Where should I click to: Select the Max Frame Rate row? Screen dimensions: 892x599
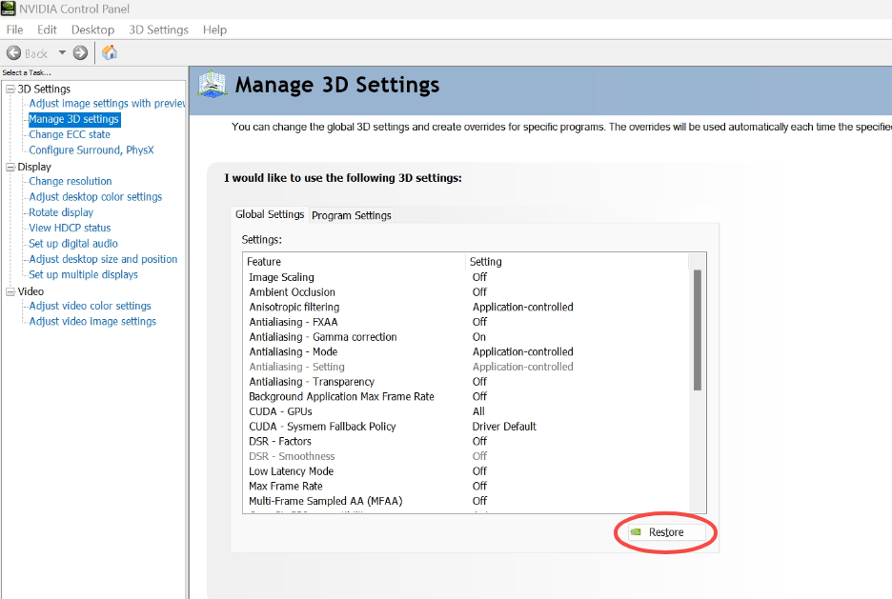coord(466,486)
